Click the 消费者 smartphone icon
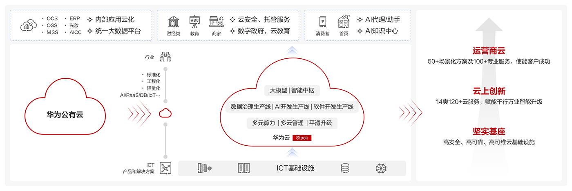This screenshot has height=191, width=572. pyautogui.click(x=322, y=22)
